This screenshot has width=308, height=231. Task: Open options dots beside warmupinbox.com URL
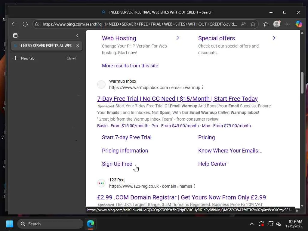[x=202, y=88]
